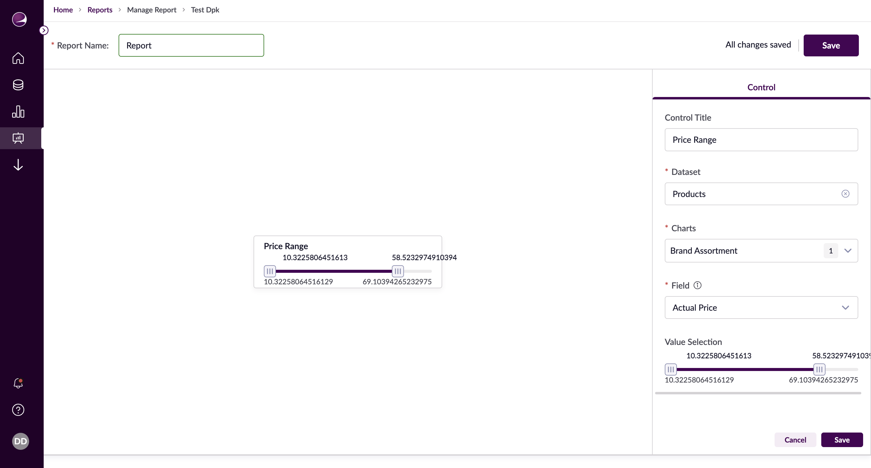
Task: Go to Reports breadcrumb link
Action: 100,10
